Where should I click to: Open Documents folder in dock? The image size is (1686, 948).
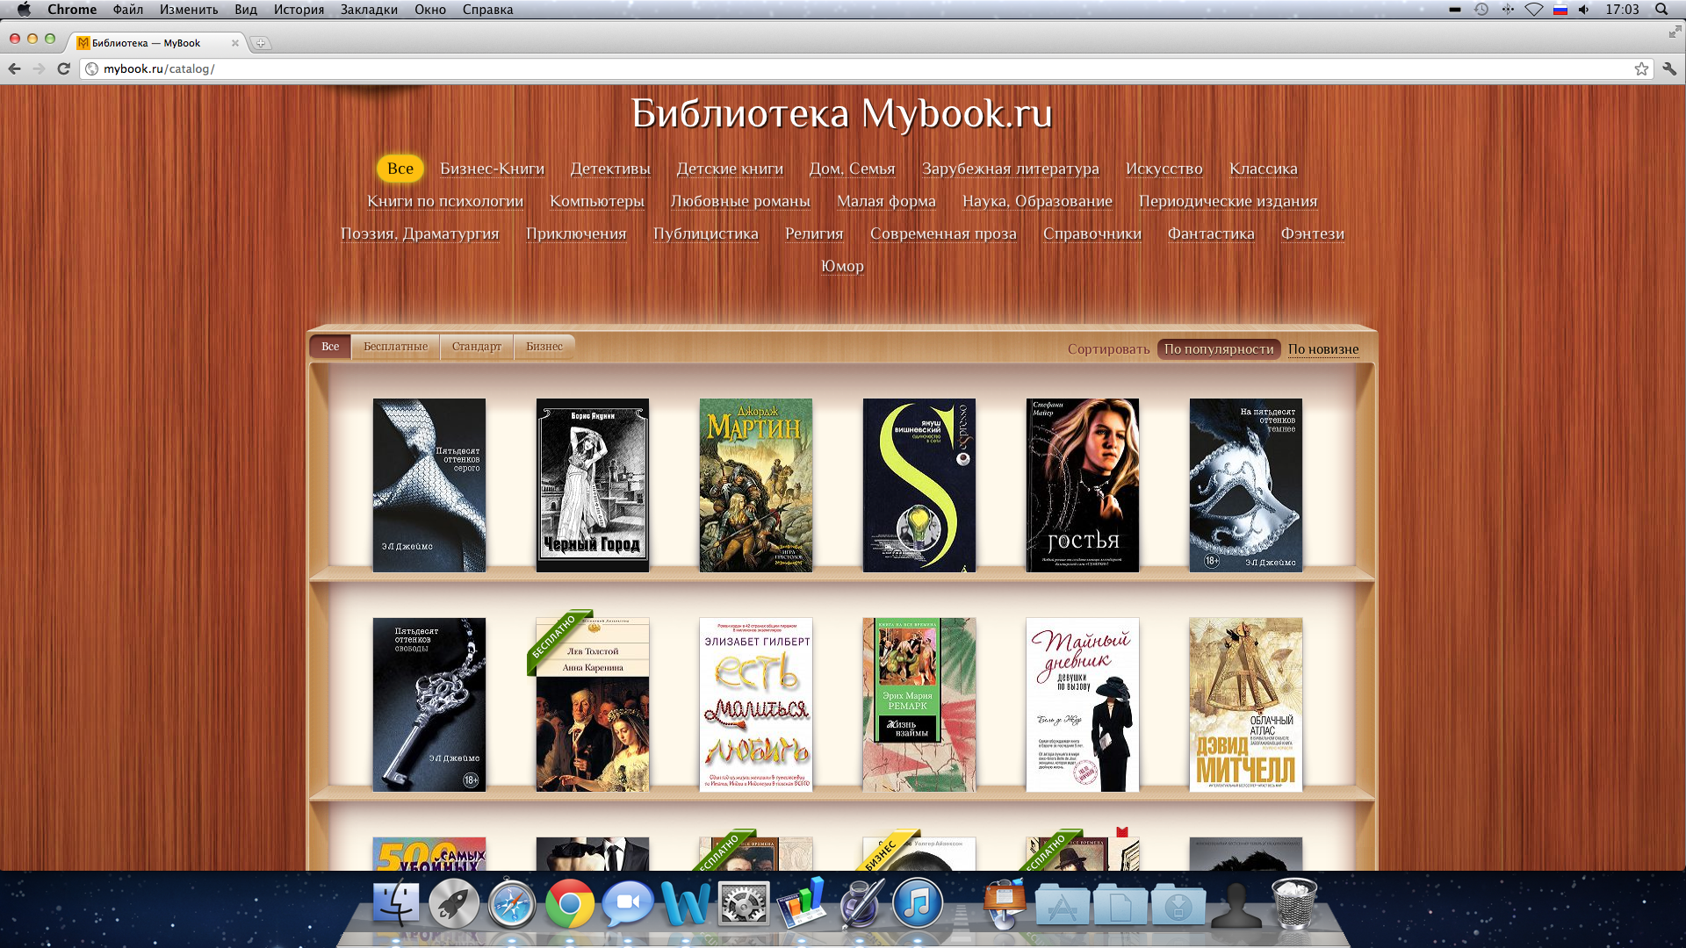1120,905
